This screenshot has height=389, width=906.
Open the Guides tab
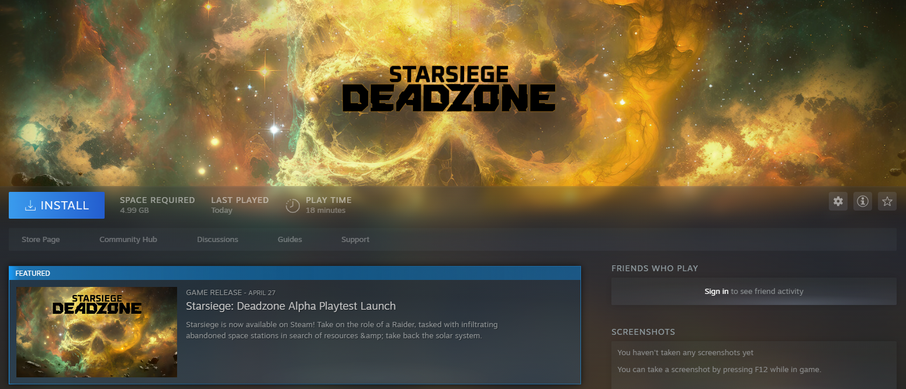tap(290, 239)
